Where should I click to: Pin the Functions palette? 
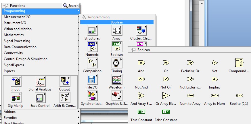6,6
